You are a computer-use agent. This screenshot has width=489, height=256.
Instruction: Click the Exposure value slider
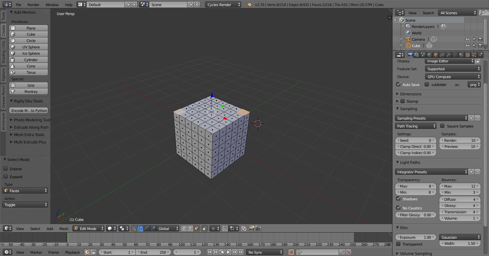tap(415, 237)
